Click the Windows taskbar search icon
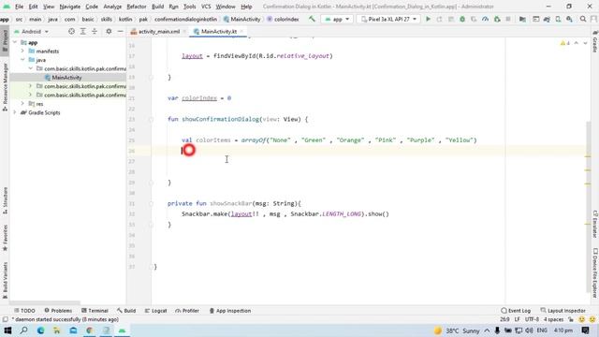 coord(24,330)
